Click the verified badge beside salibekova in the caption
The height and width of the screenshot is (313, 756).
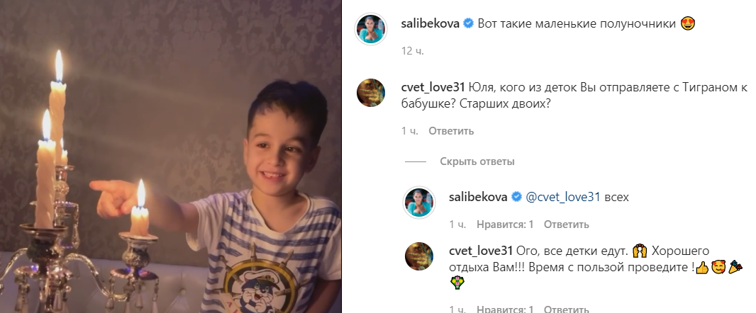tap(468, 23)
